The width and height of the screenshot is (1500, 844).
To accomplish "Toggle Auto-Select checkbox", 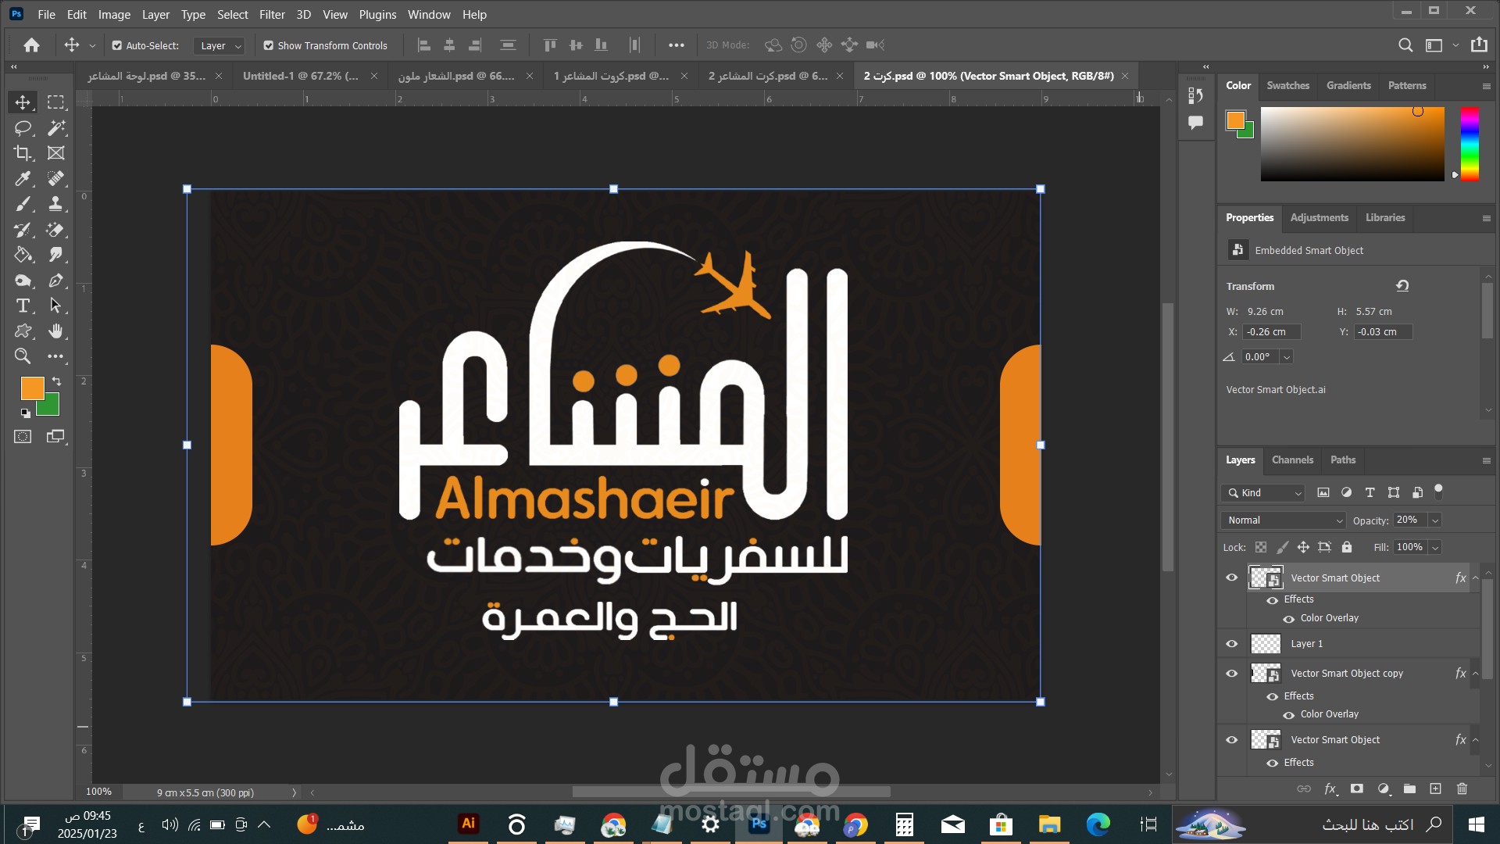I will tap(117, 45).
